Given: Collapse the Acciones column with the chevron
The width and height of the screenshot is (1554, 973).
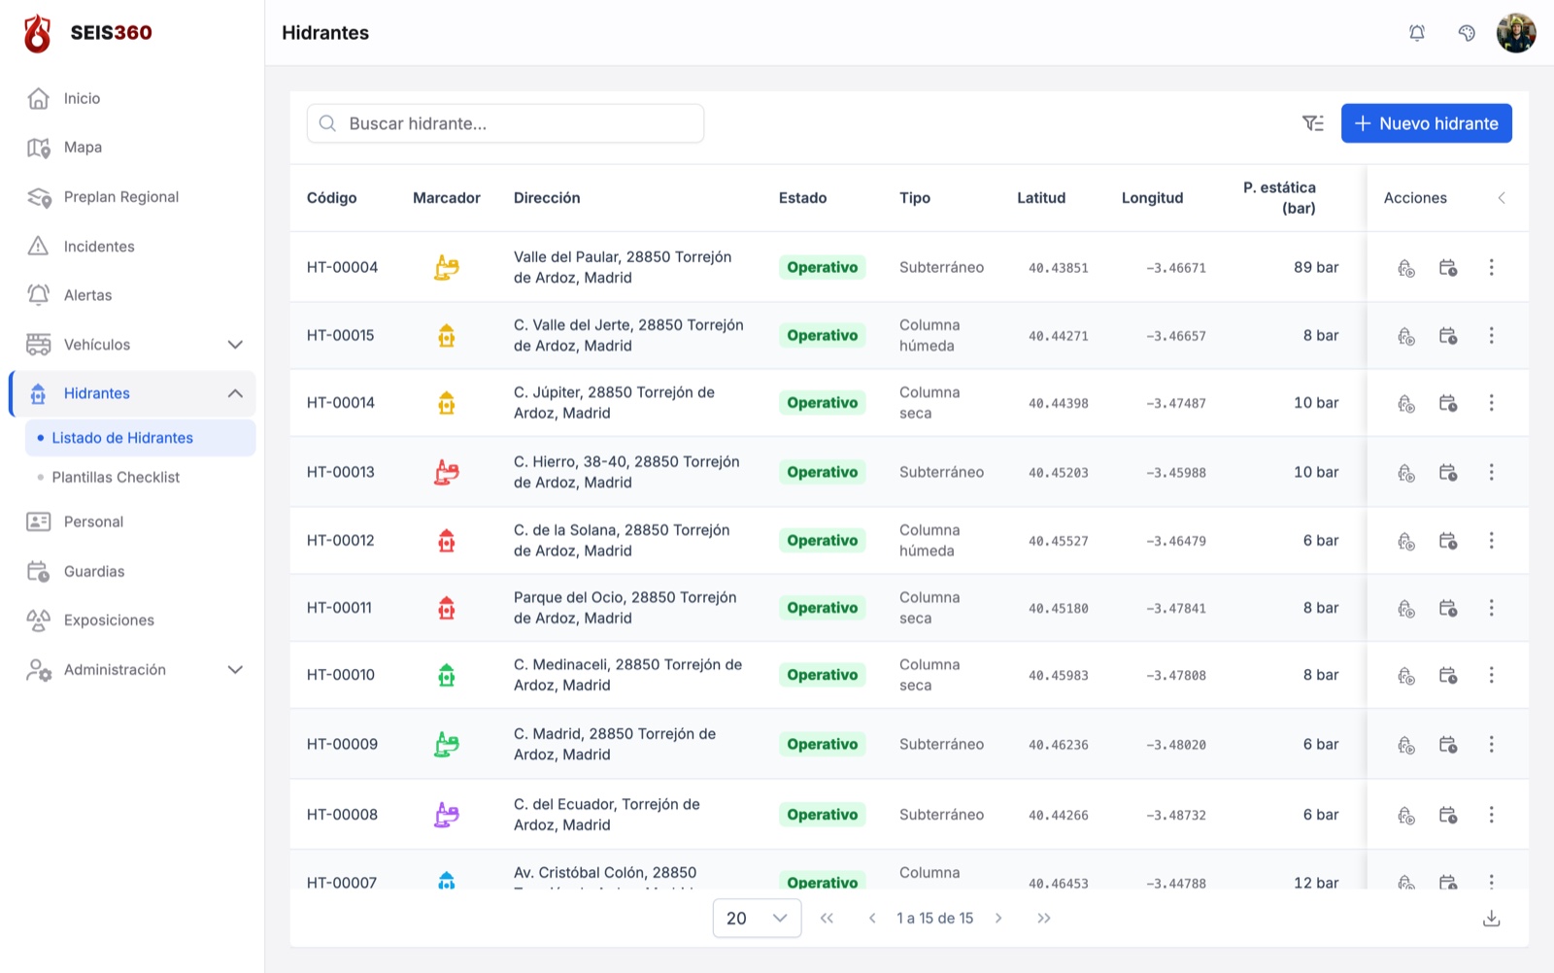Looking at the screenshot, I should [x=1502, y=198].
